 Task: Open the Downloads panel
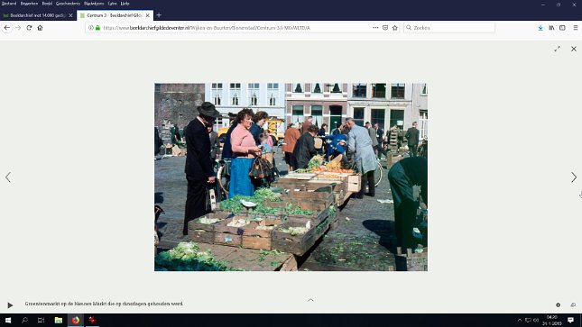point(540,28)
